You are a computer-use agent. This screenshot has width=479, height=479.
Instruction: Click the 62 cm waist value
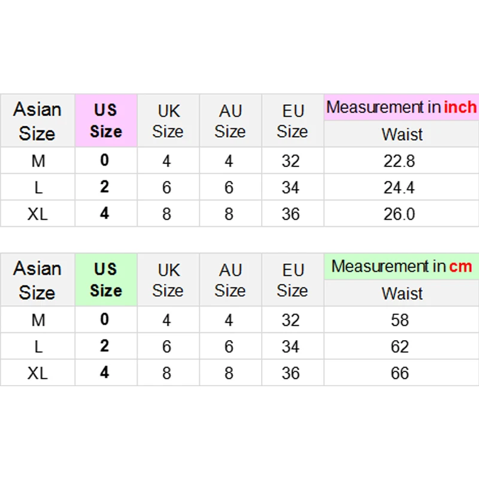pos(399,347)
